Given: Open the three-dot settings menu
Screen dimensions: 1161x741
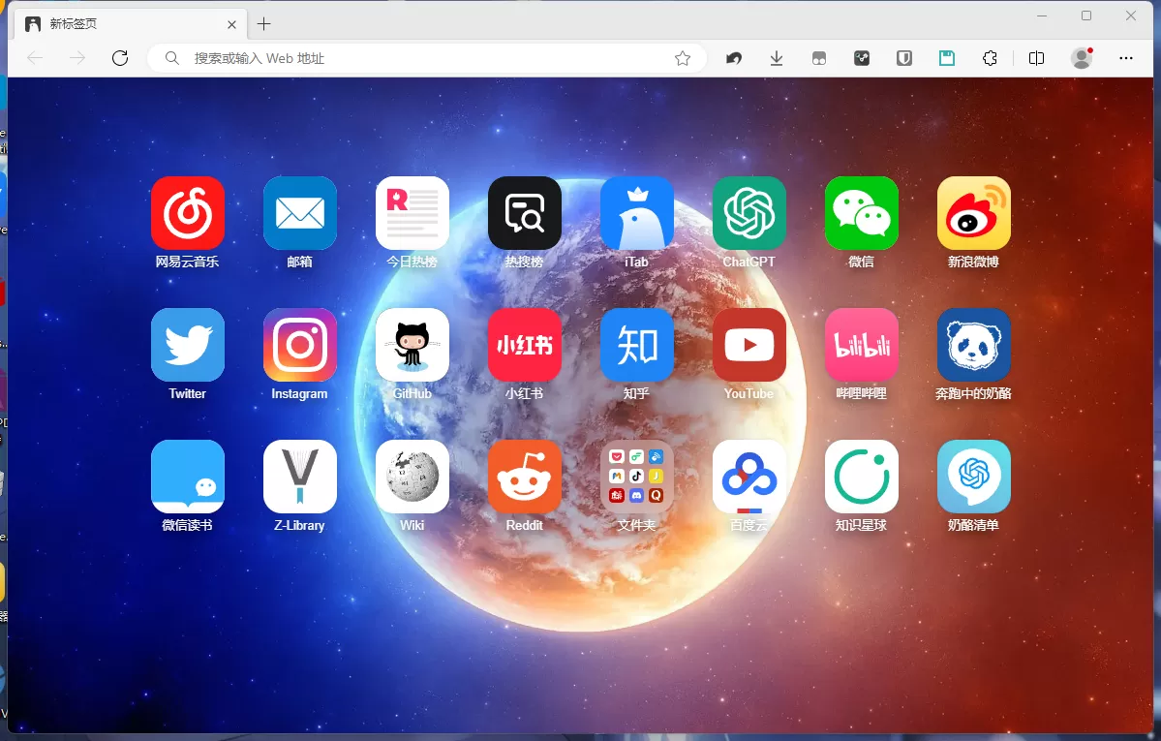Looking at the screenshot, I should click(x=1126, y=58).
